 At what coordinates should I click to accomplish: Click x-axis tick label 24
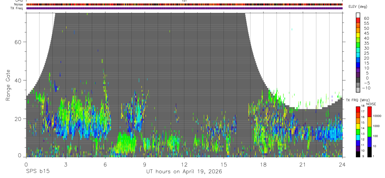(342, 164)
